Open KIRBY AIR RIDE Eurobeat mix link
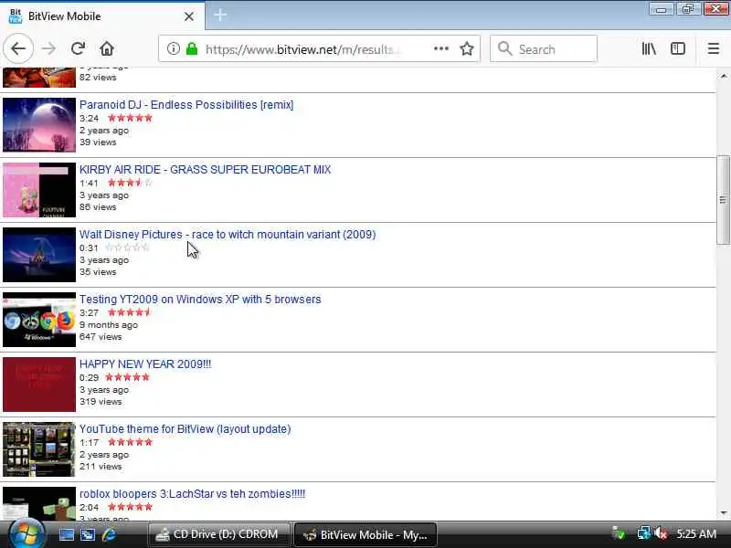This screenshot has height=548, width=731. 205,170
